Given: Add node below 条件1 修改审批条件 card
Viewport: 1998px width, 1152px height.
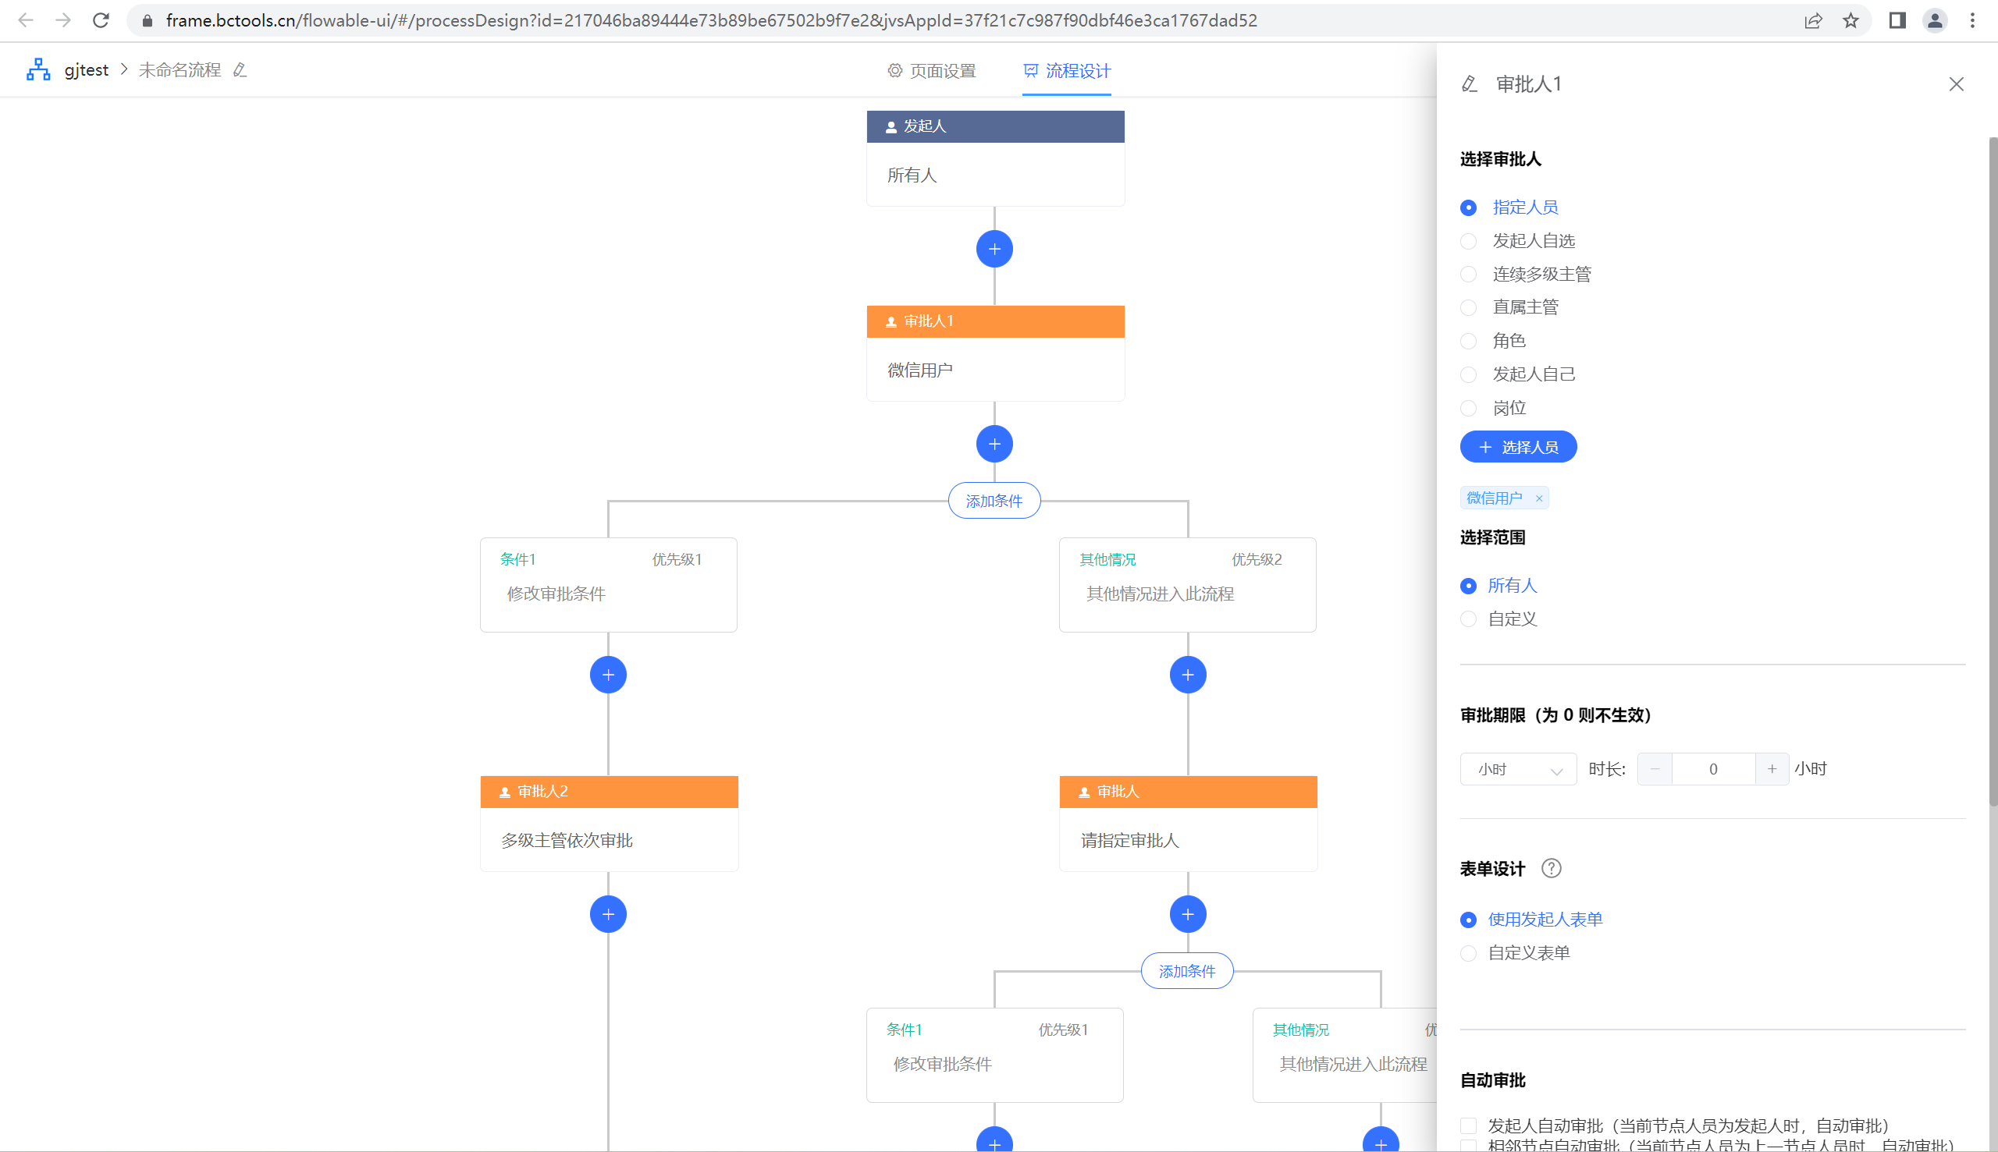Looking at the screenshot, I should 608,675.
